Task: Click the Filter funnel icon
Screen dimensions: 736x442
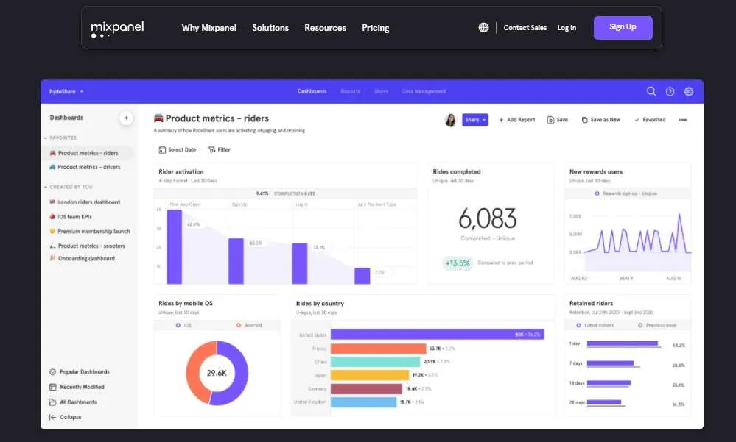Action: point(211,149)
